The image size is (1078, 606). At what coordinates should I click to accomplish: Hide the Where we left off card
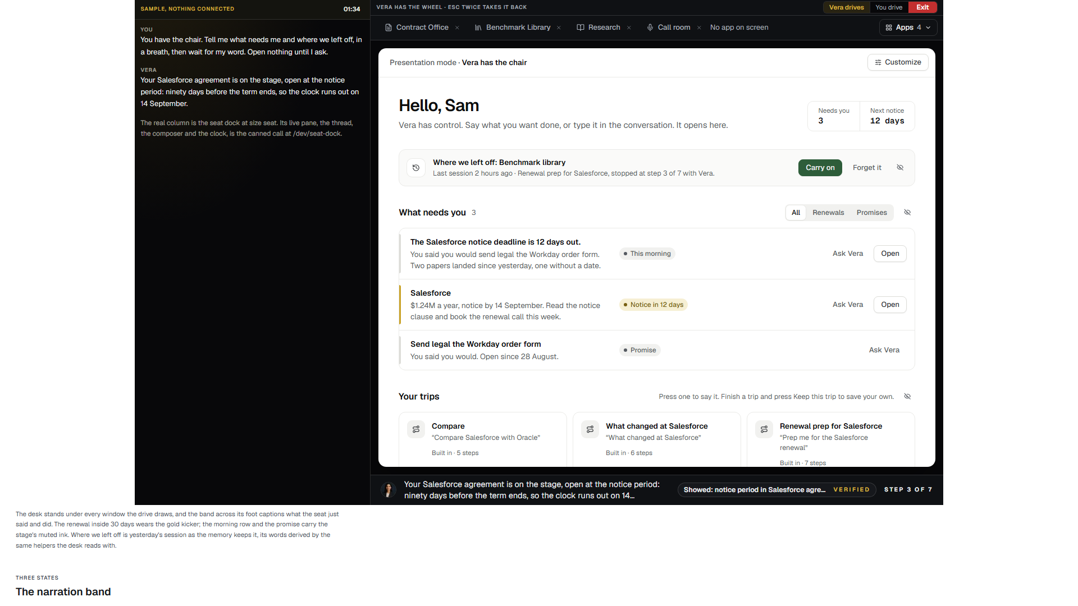pos(900,168)
